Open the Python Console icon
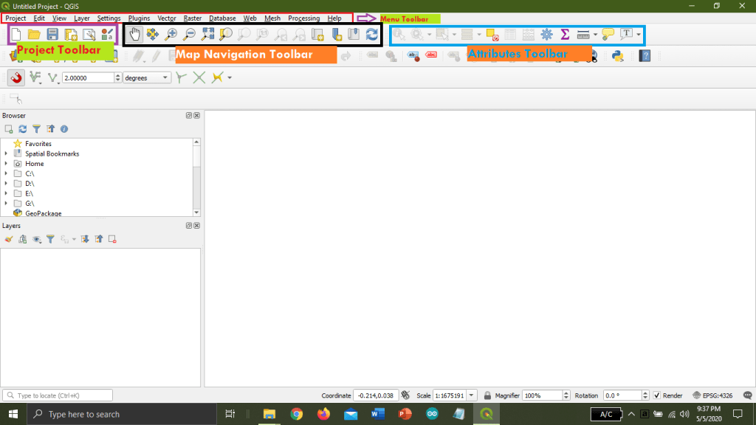The height and width of the screenshot is (425, 756). (x=618, y=56)
